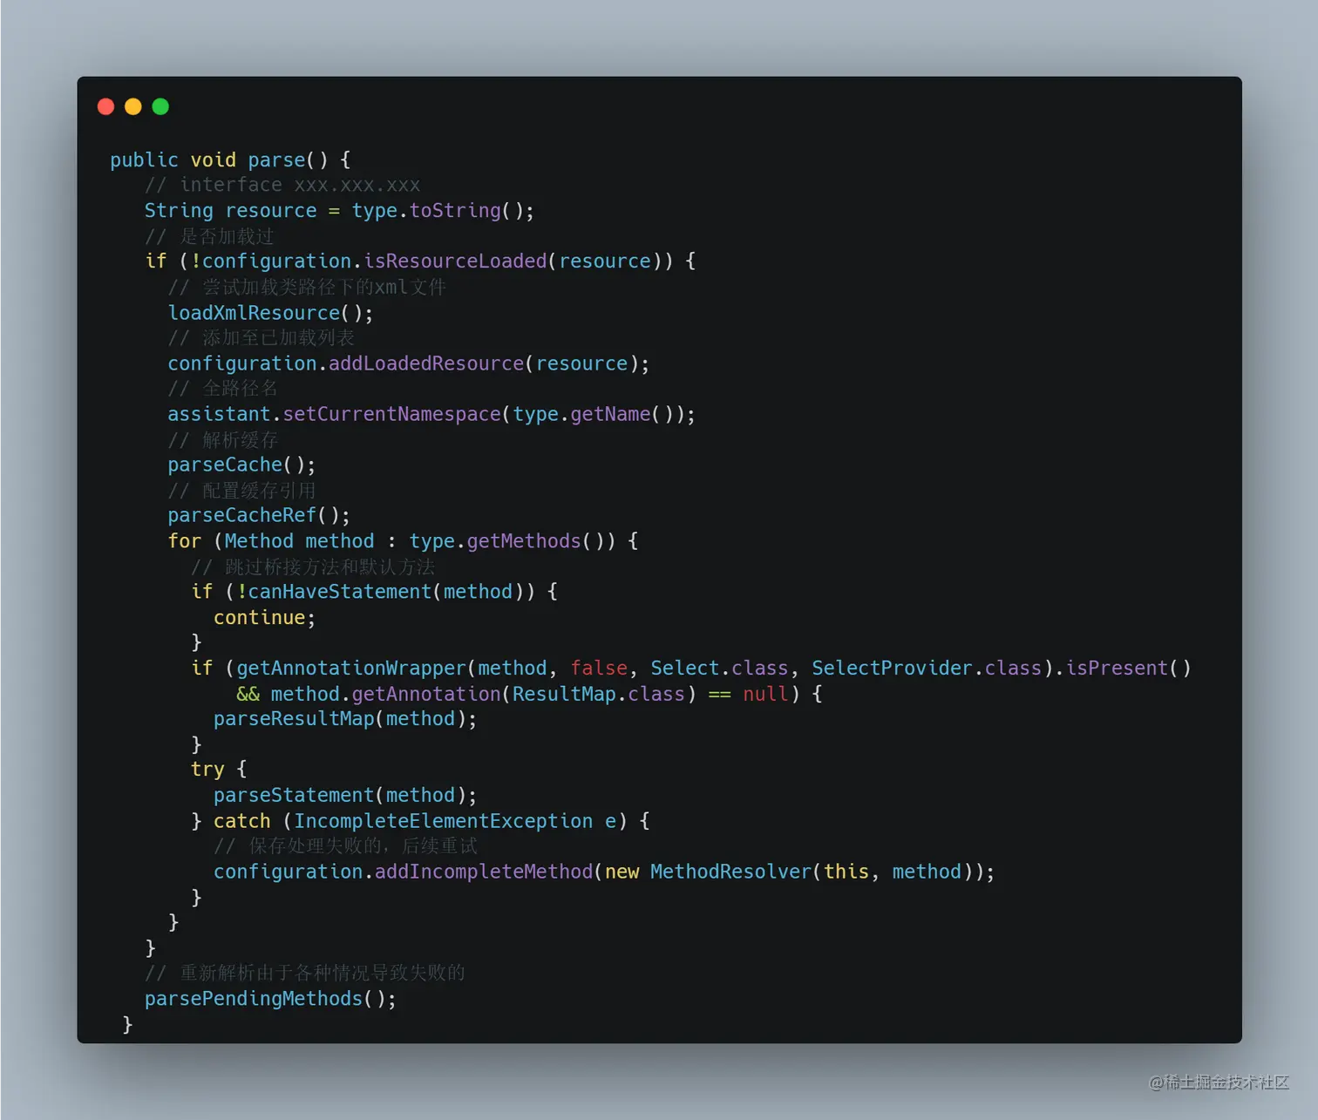Click the 'loadXmlResource();' call
Screen dimensions: 1318x1120
(x=270, y=313)
